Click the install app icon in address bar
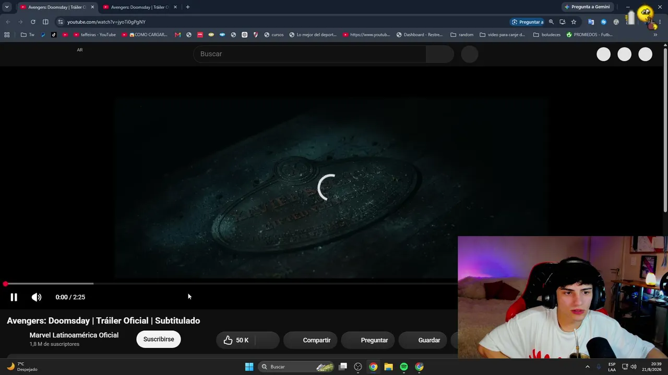The height and width of the screenshot is (375, 668). [x=563, y=22]
